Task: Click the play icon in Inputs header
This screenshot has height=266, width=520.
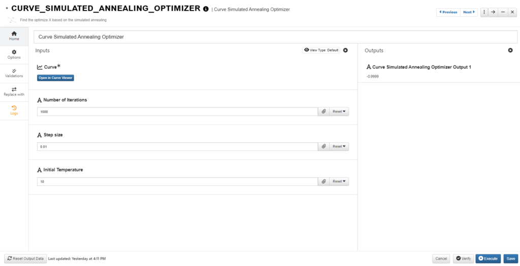Action: click(x=345, y=50)
